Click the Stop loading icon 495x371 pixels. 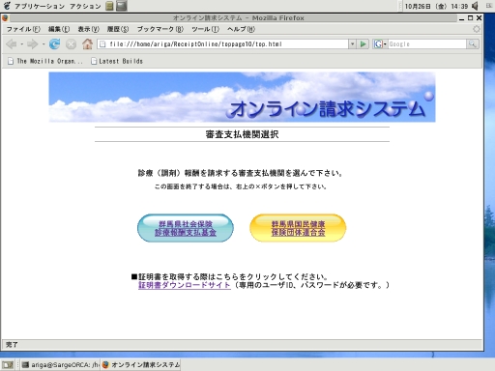(71, 44)
